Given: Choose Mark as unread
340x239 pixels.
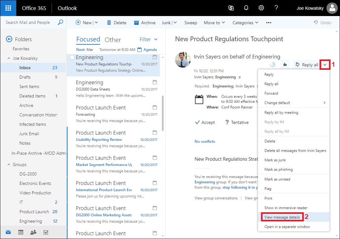Looking at the screenshot, I should coord(294,179).
